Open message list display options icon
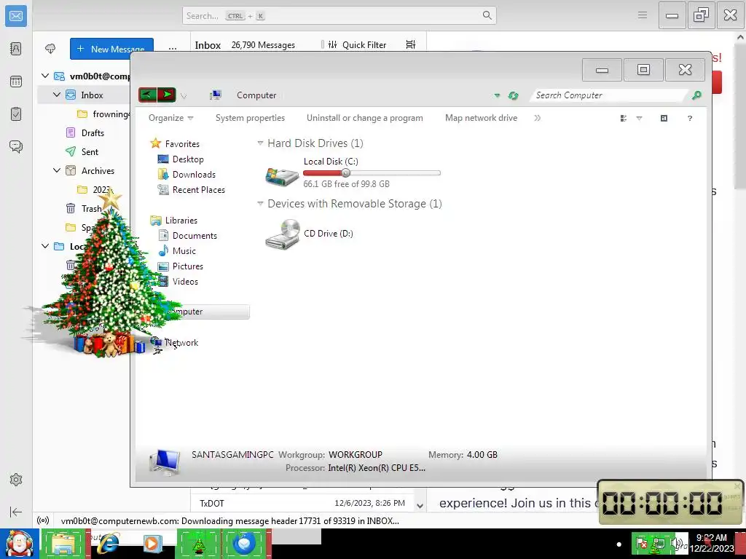 click(x=411, y=44)
